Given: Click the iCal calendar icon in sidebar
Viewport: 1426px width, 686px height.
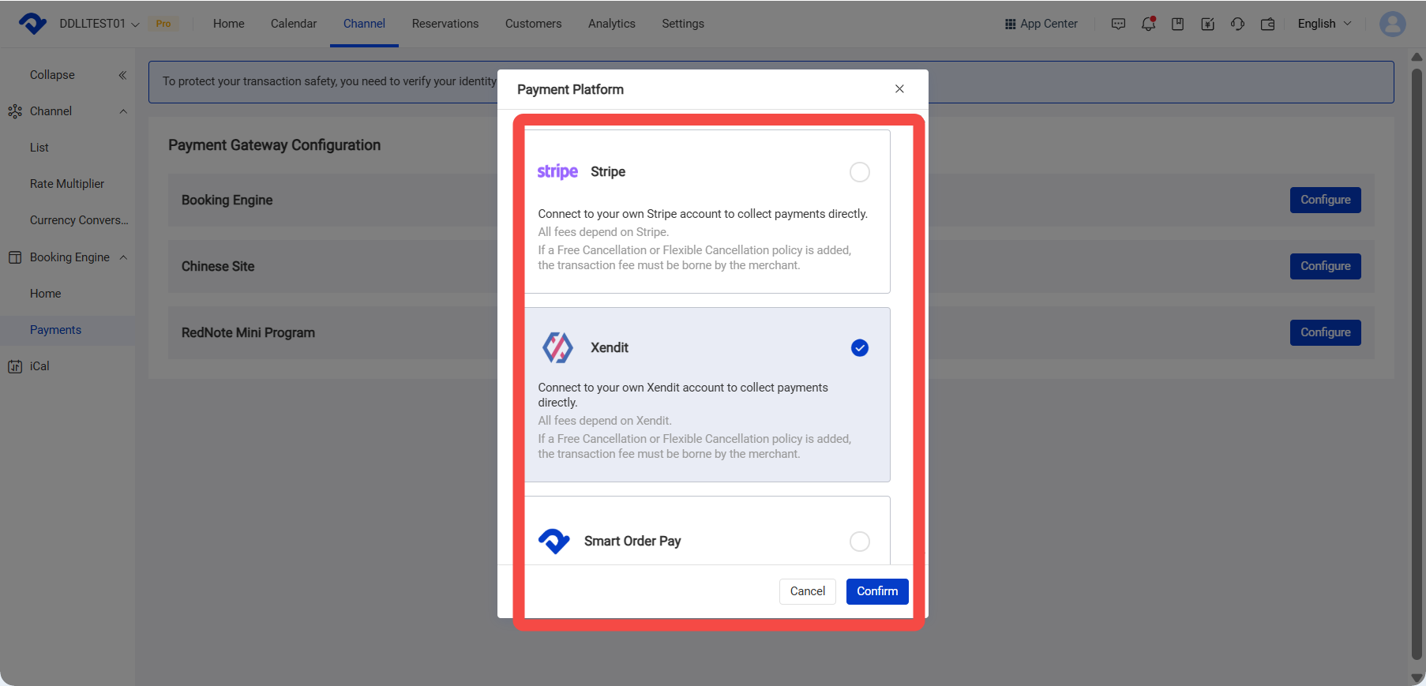Looking at the screenshot, I should [x=15, y=366].
